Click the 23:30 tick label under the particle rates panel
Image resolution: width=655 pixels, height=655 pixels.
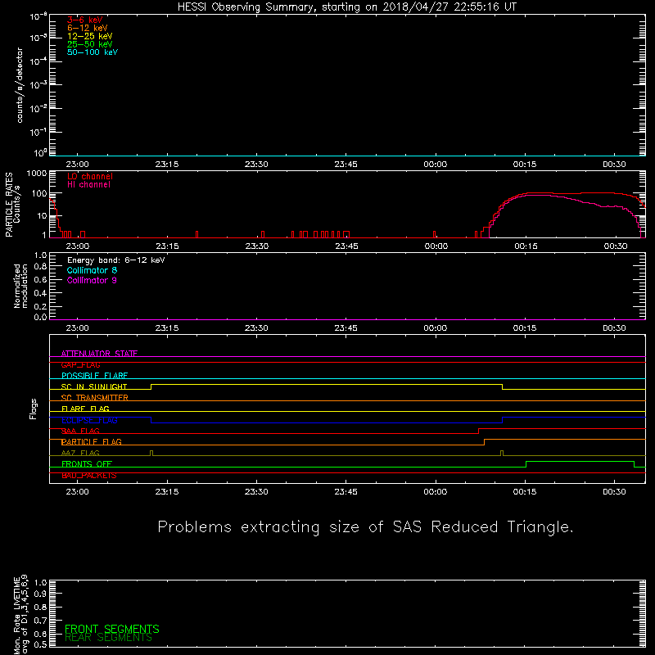pos(256,246)
